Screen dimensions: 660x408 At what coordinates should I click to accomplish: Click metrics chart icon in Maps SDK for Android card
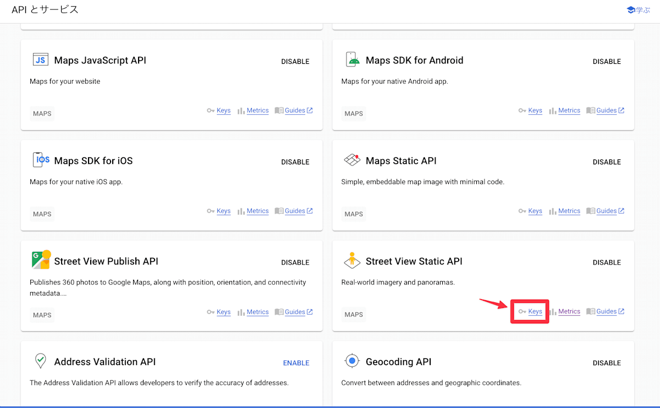click(553, 111)
